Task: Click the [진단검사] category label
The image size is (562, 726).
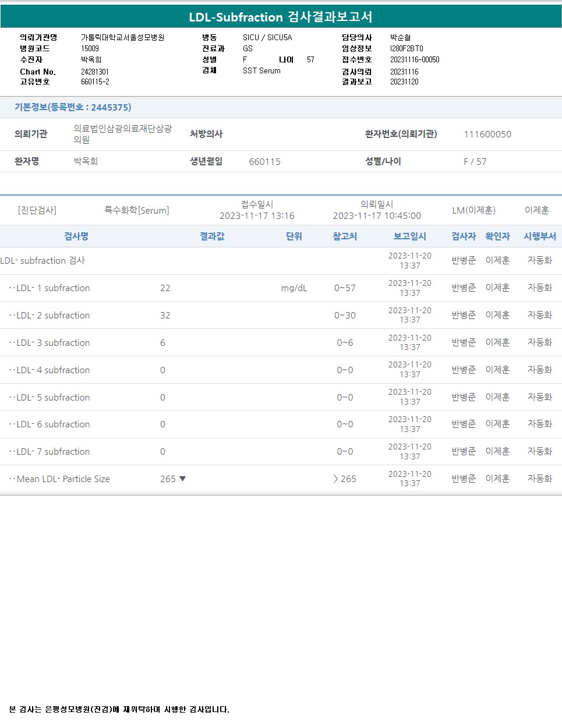Action: [37, 210]
